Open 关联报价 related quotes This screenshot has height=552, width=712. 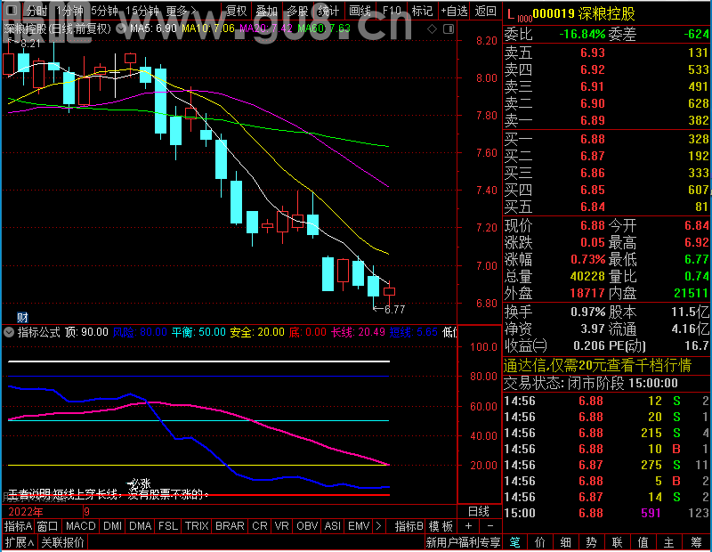point(62,542)
